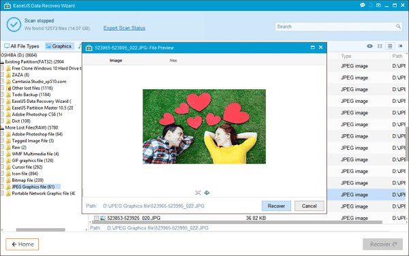Click the Free Clone Windows 10 folder icon
This screenshot has width=409, height=256.
8,69
